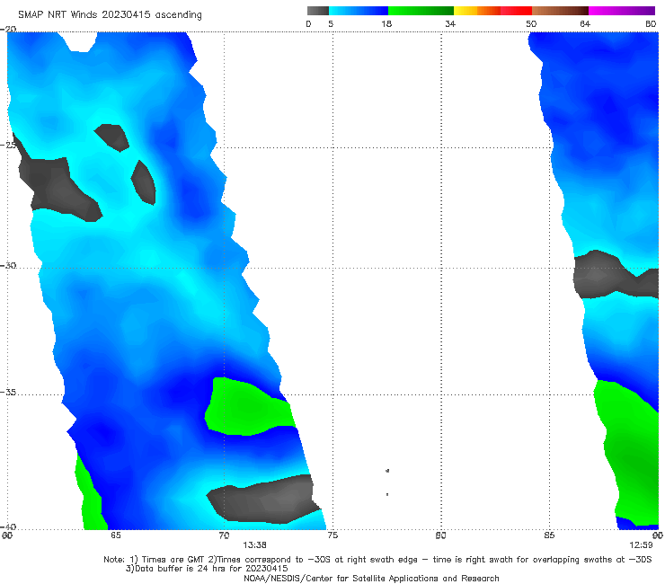
Task: Select the red segment of the color bar
Action: (516, 11)
